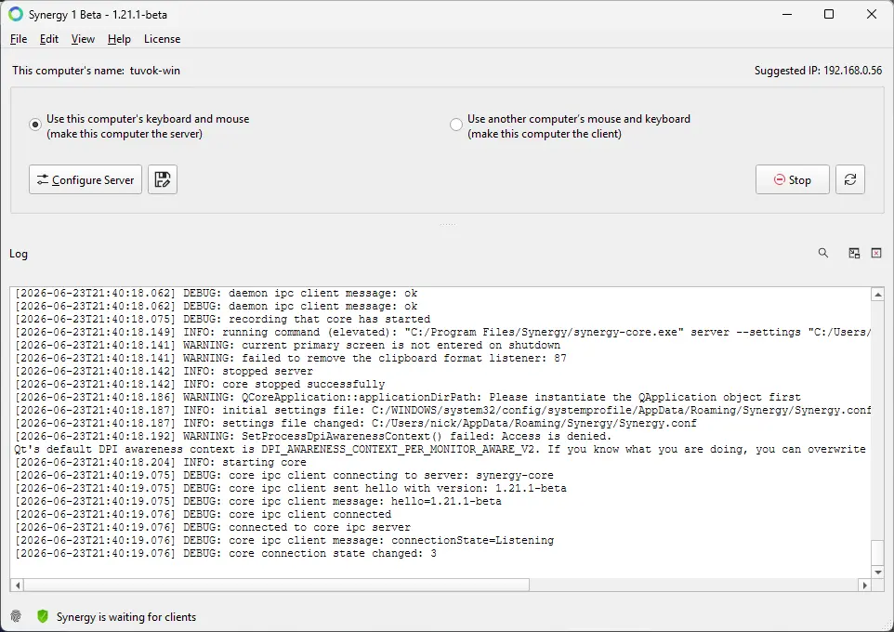The image size is (894, 632).
Task: Open the Help menu
Action: (119, 39)
